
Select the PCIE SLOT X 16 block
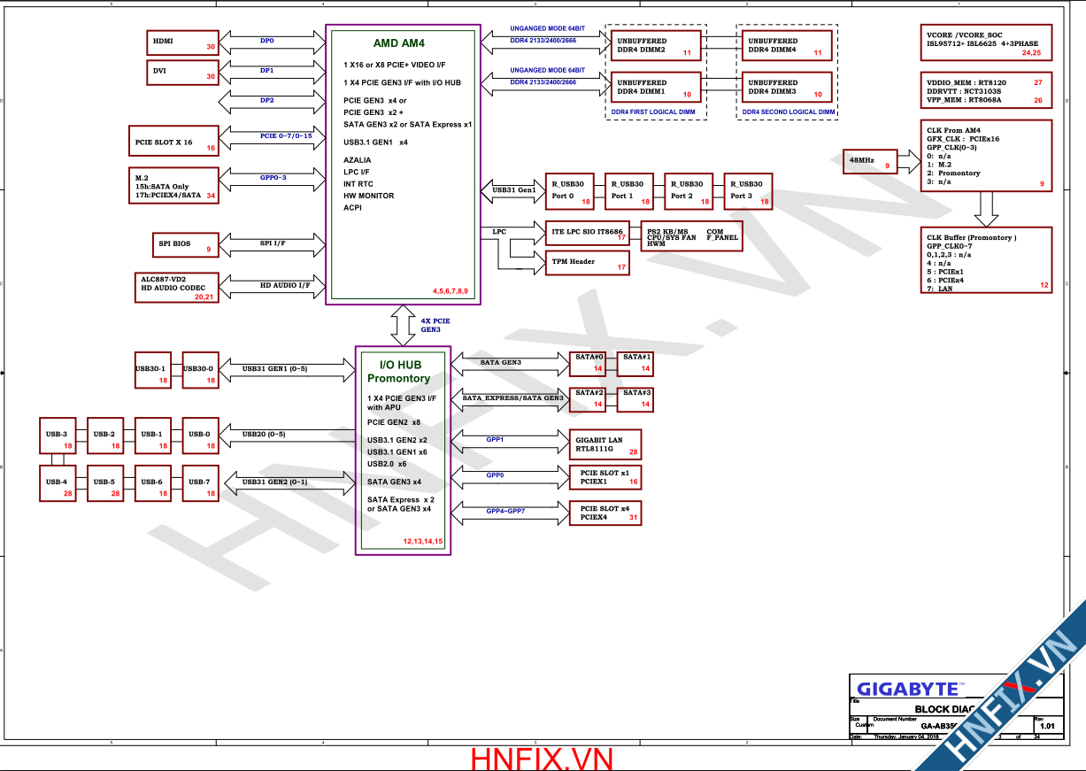pyautogui.click(x=173, y=142)
